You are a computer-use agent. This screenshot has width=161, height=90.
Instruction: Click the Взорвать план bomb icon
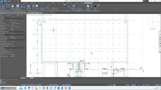95,7
